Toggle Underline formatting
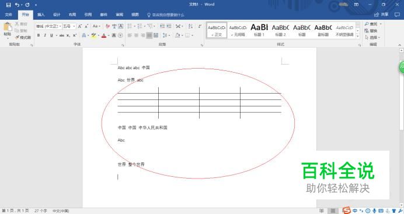Viewport: 404px width, 214px height. 51,35
